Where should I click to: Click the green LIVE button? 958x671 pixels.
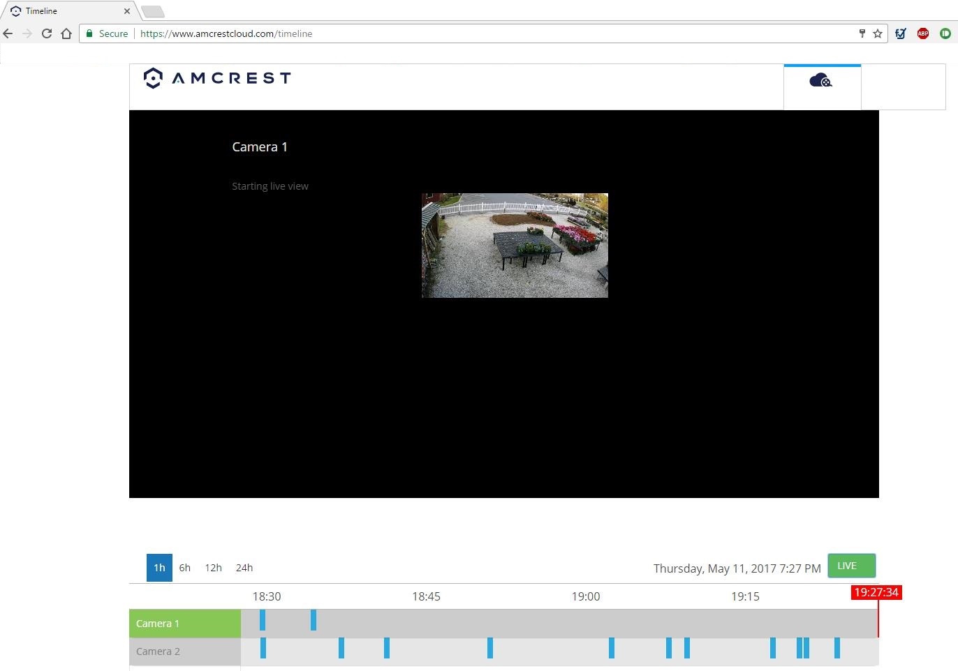click(x=851, y=566)
